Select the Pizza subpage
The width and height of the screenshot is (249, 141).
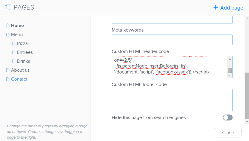(x=22, y=43)
